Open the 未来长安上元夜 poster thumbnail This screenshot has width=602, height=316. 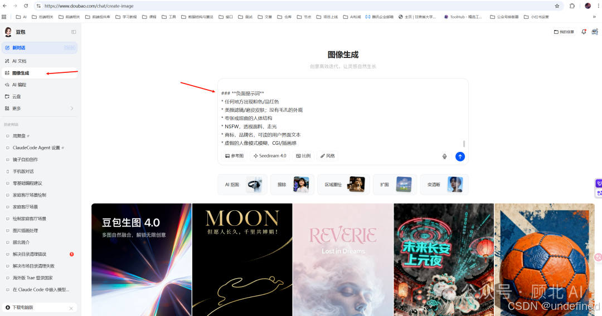[444, 260]
